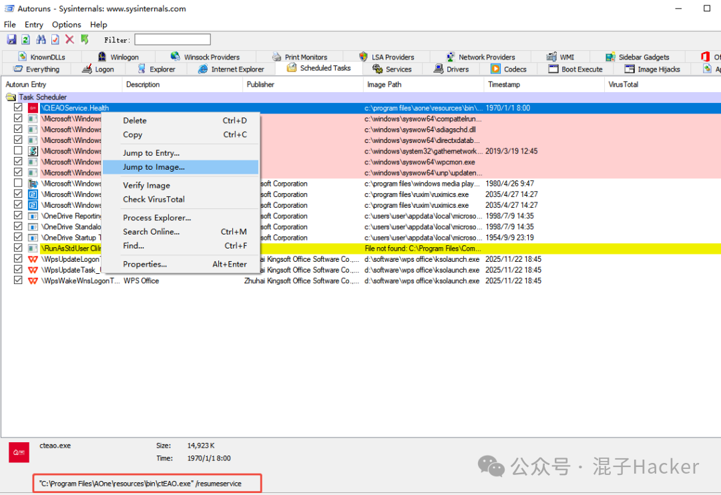This screenshot has width=721, height=495.
Task: Uncheck the WpsWakeWnsLogonT entry checkbox
Action: pos(18,281)
